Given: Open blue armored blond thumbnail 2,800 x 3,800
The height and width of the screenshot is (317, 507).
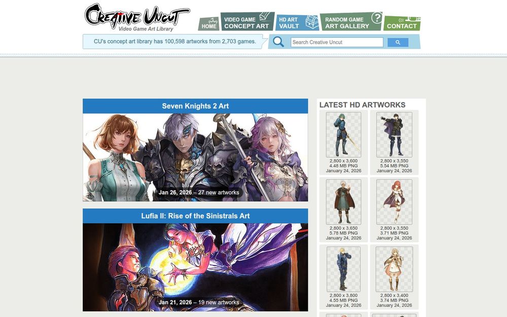Looking at the screenshot, I should pos(343,269).
